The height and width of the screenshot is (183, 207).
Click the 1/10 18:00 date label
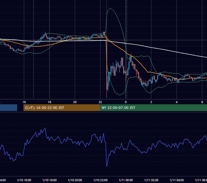coord(50,180)
